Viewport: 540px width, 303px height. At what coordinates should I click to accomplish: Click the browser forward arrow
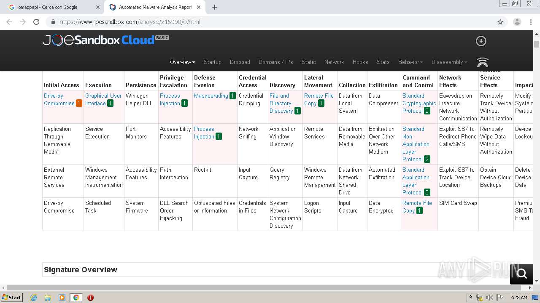click(23, 22)
